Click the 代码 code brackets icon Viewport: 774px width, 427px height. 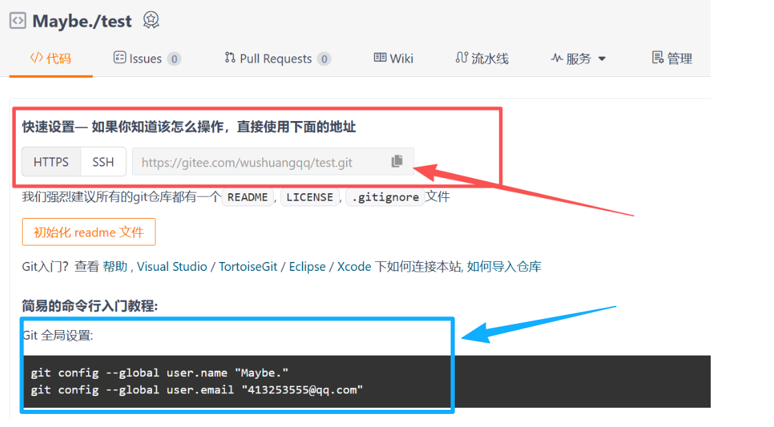click(x=36, y=58)
